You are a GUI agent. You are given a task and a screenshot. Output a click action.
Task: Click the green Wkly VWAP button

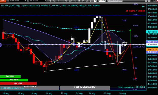tap(14, 80)
